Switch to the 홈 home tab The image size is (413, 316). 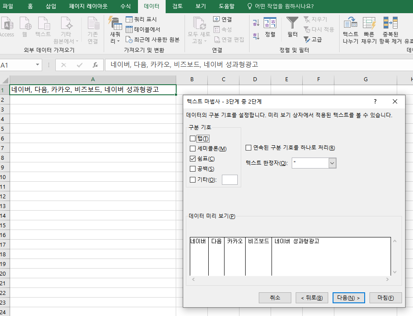click(x=30, y=6)
